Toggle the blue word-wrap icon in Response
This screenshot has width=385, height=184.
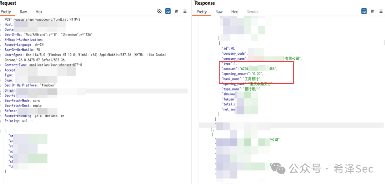pos(364,11)
